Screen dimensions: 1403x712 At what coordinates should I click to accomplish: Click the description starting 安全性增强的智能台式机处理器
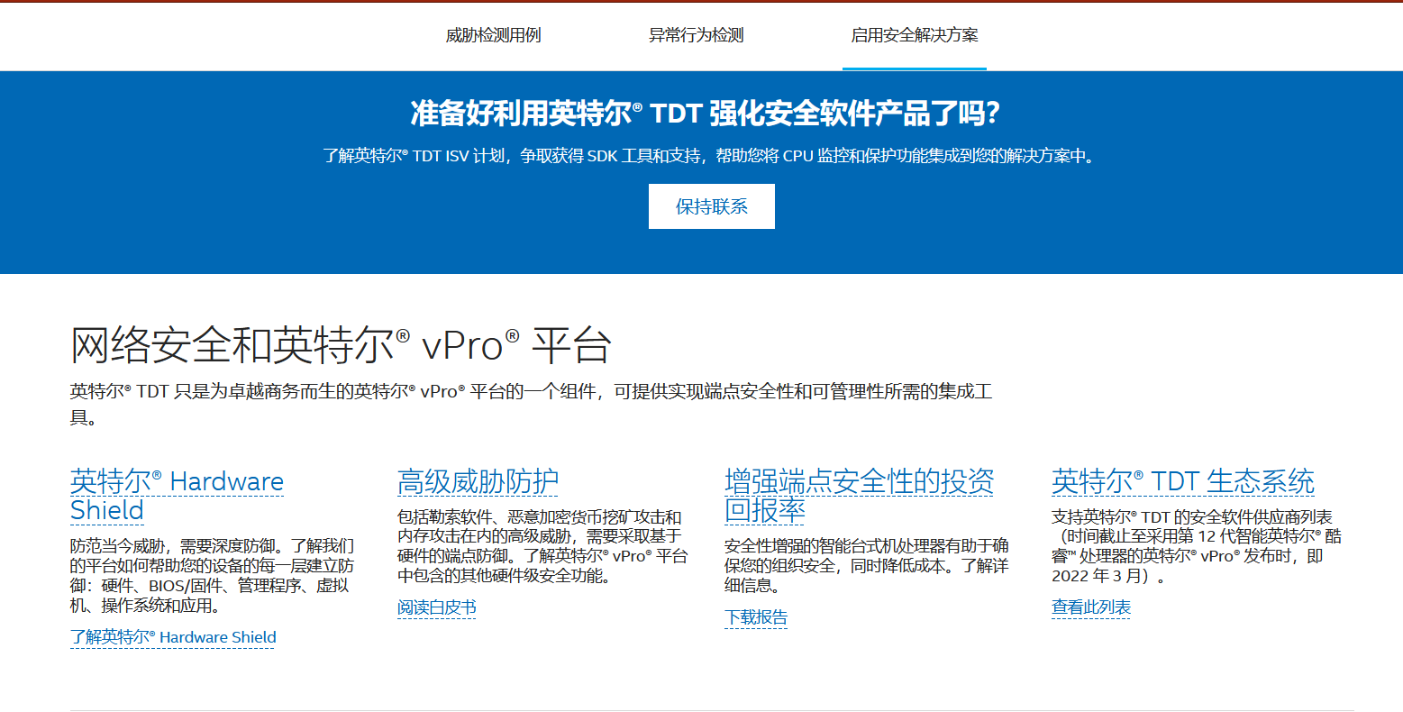tap(867, 566)
